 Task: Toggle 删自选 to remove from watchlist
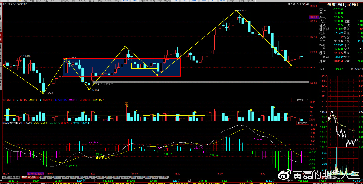[x=291, y=4]
